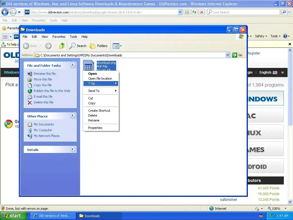Go to My Network Places
Screen dimensions: 293x220
pyautogui.click(x=43, y=136)
